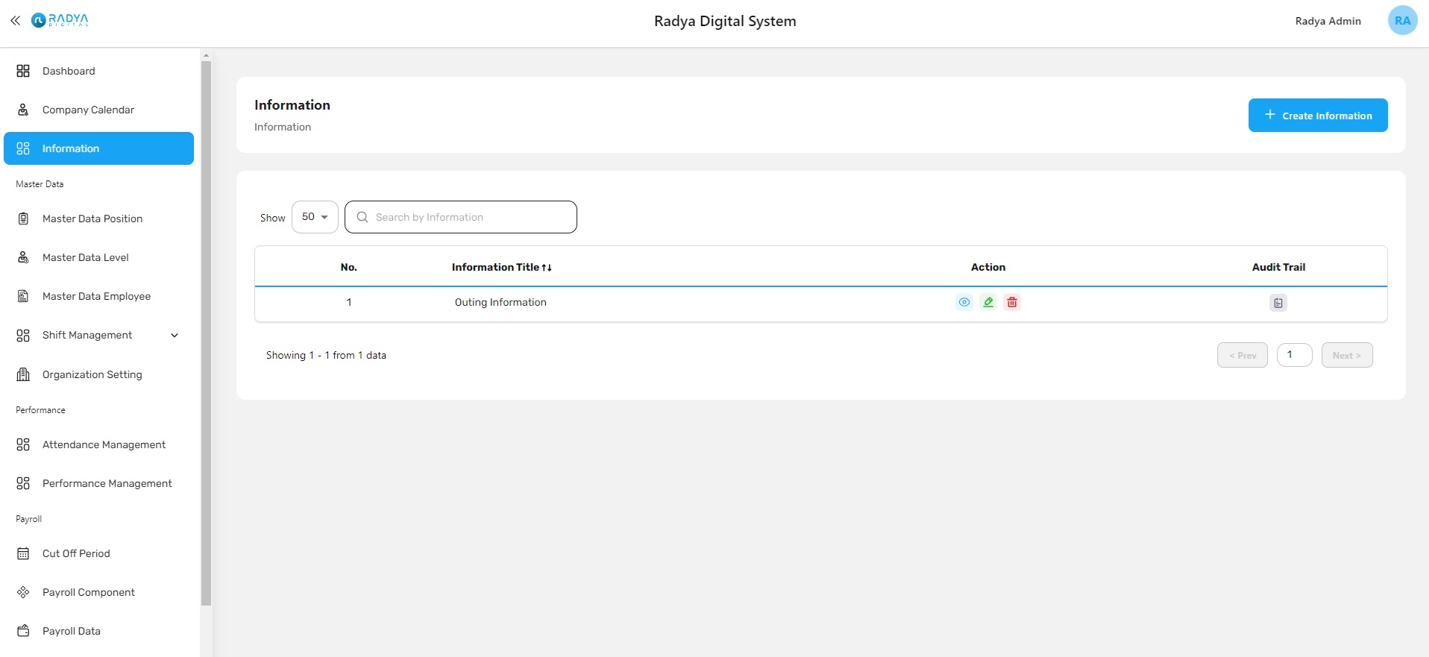This screenshot has height=657, width=1429.
Task: Click the RA user avatar
Action: tap(1401, 21)
